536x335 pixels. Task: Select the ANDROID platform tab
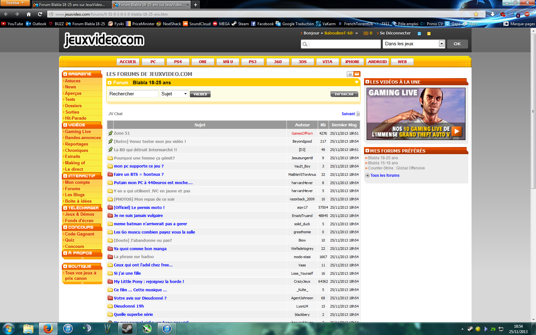tap(377, 62)
